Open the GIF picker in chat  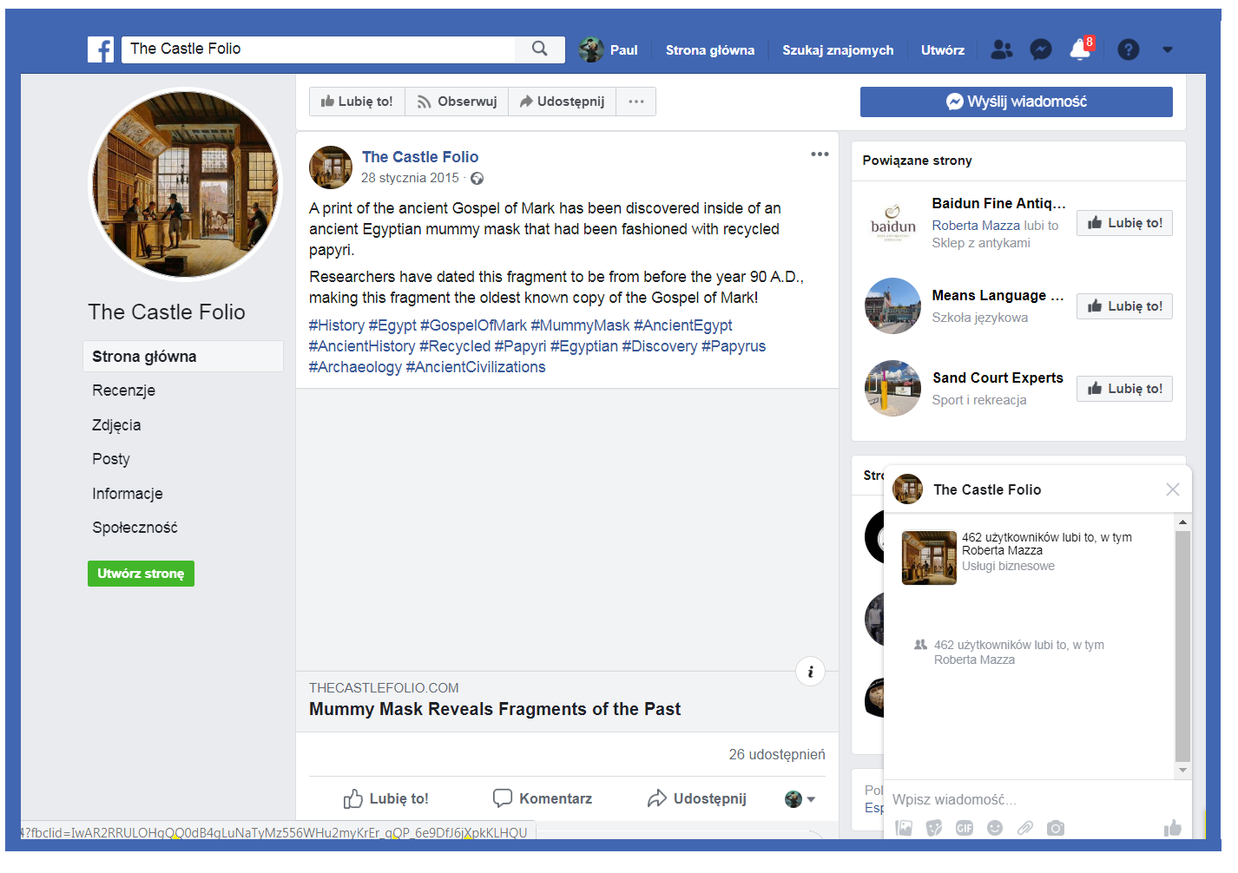[x=965, y=828]
